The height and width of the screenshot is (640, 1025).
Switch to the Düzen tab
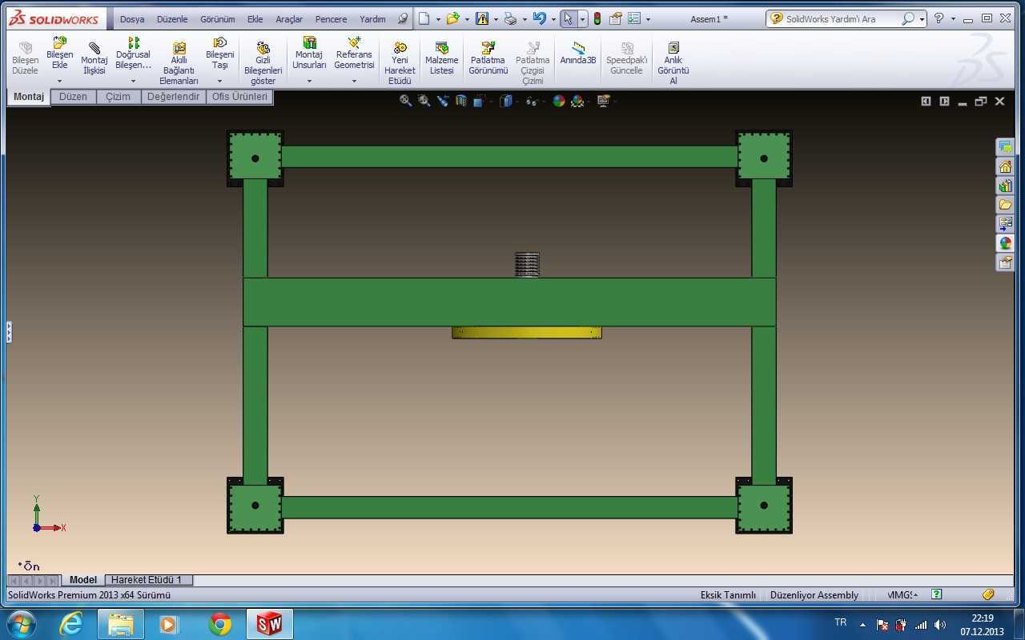(x=73, y=97)
